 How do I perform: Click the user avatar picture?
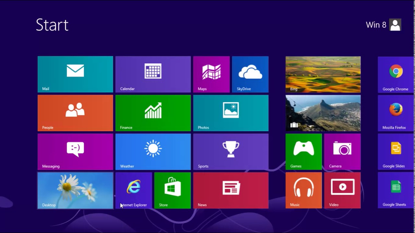(x=395, y=25)
